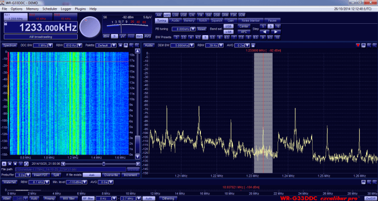Click the Insert FDT button

pyautogui.click(x=41, y=175)
